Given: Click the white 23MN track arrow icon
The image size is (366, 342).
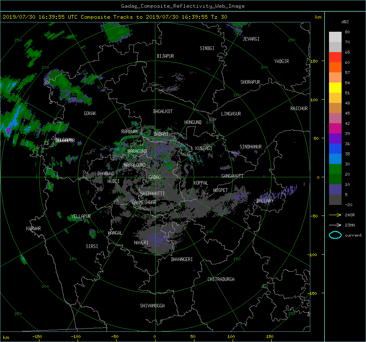Looking at the screenshot, I should click(335, 225).
